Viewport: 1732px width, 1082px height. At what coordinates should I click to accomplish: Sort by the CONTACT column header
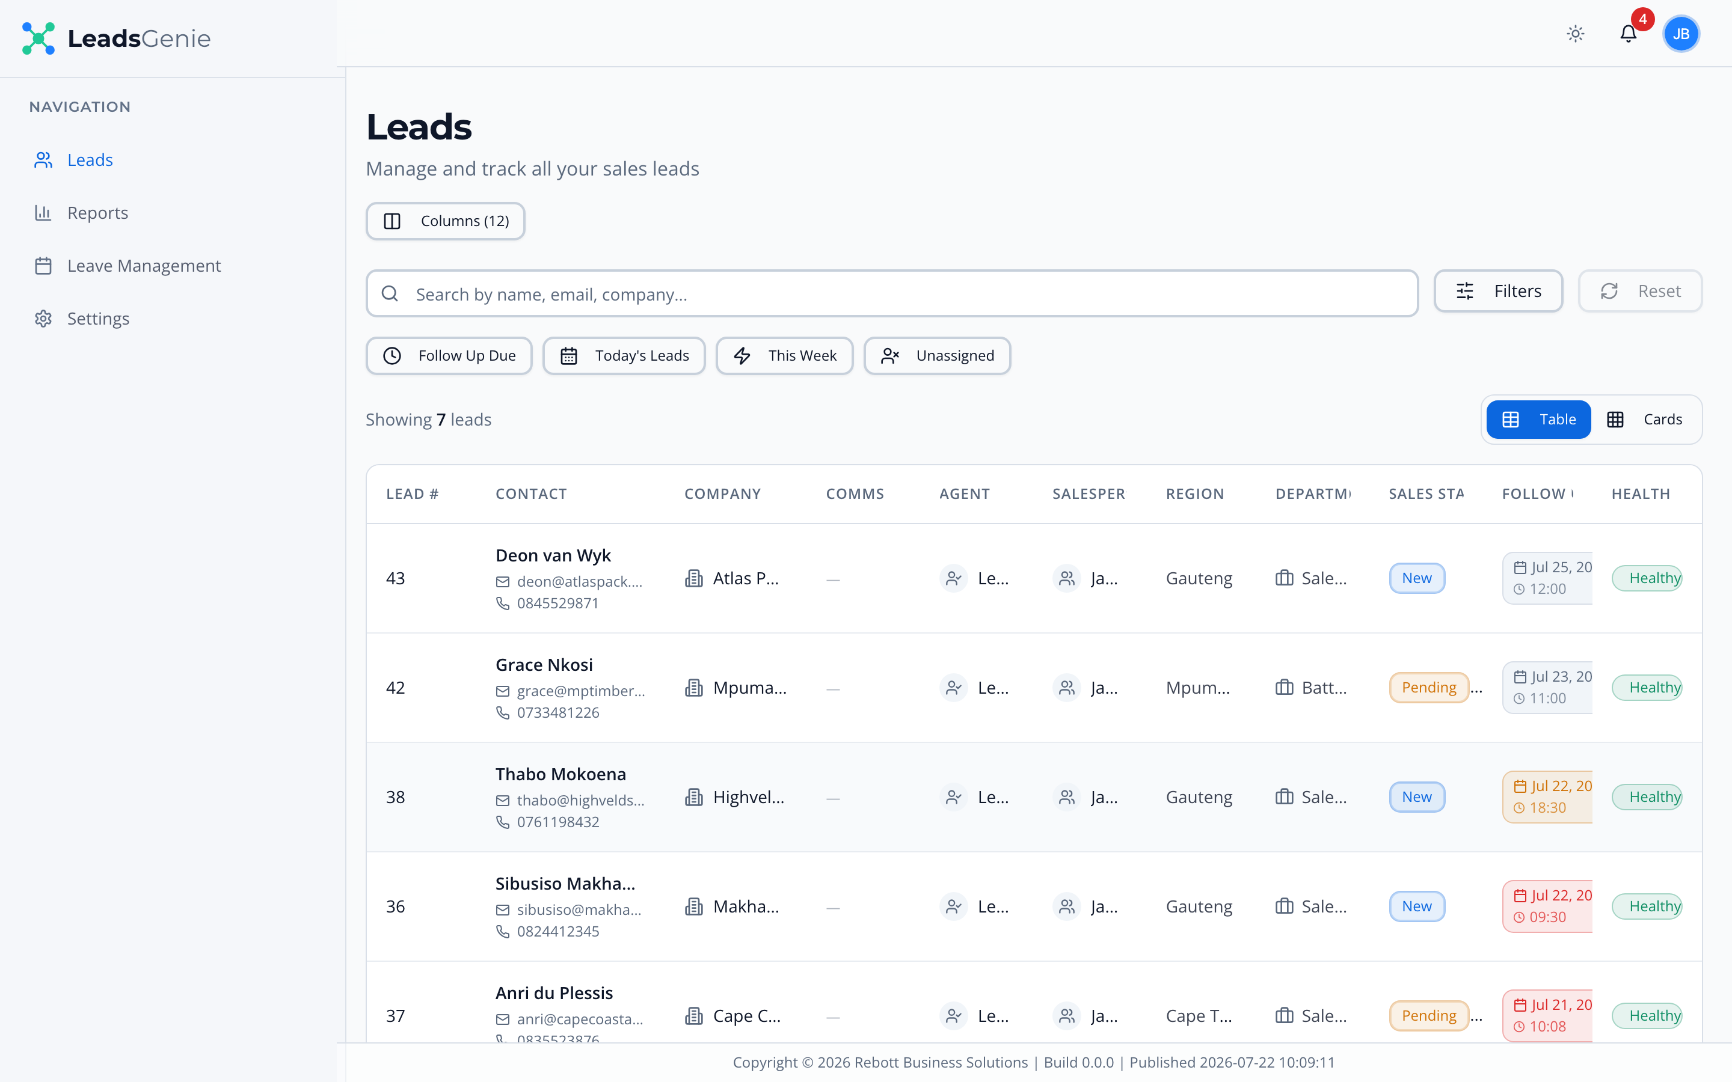pyautogui.click(x=531, y=494)
